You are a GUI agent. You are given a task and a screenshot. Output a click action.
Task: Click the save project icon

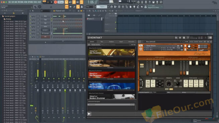153,2
